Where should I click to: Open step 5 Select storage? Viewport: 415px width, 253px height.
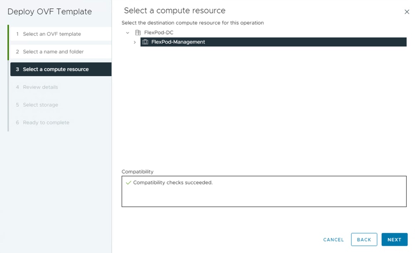40,105
